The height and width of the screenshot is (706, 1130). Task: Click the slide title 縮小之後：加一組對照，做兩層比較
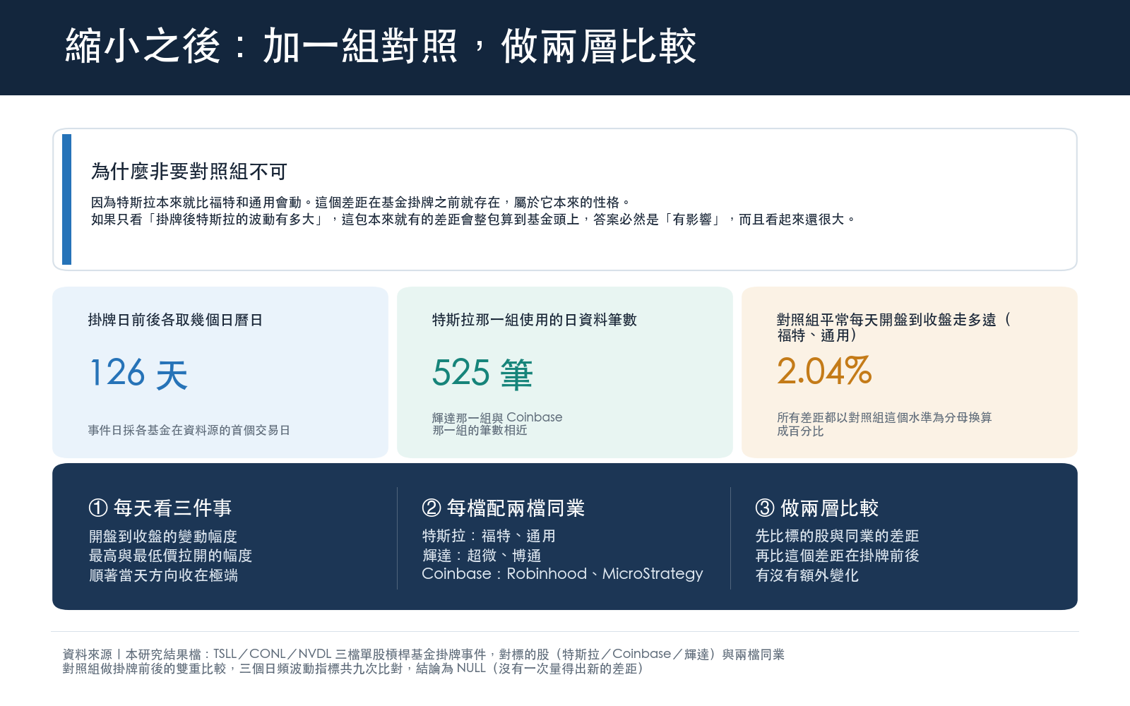coord(381,47)
